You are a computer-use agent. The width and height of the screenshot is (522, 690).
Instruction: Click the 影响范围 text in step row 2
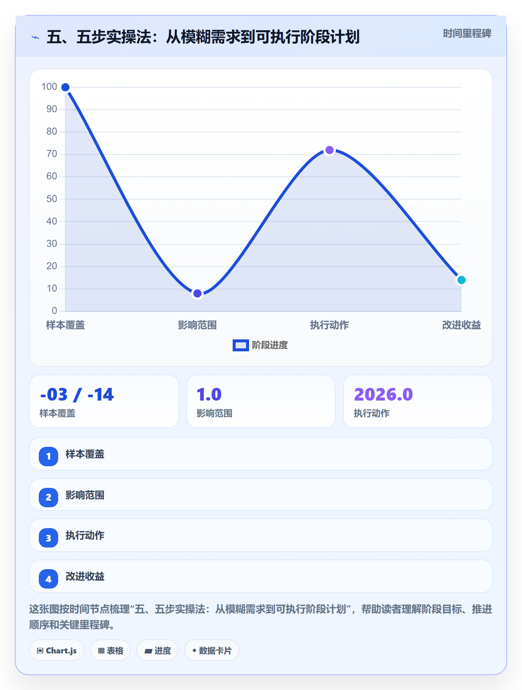[85, 495]
